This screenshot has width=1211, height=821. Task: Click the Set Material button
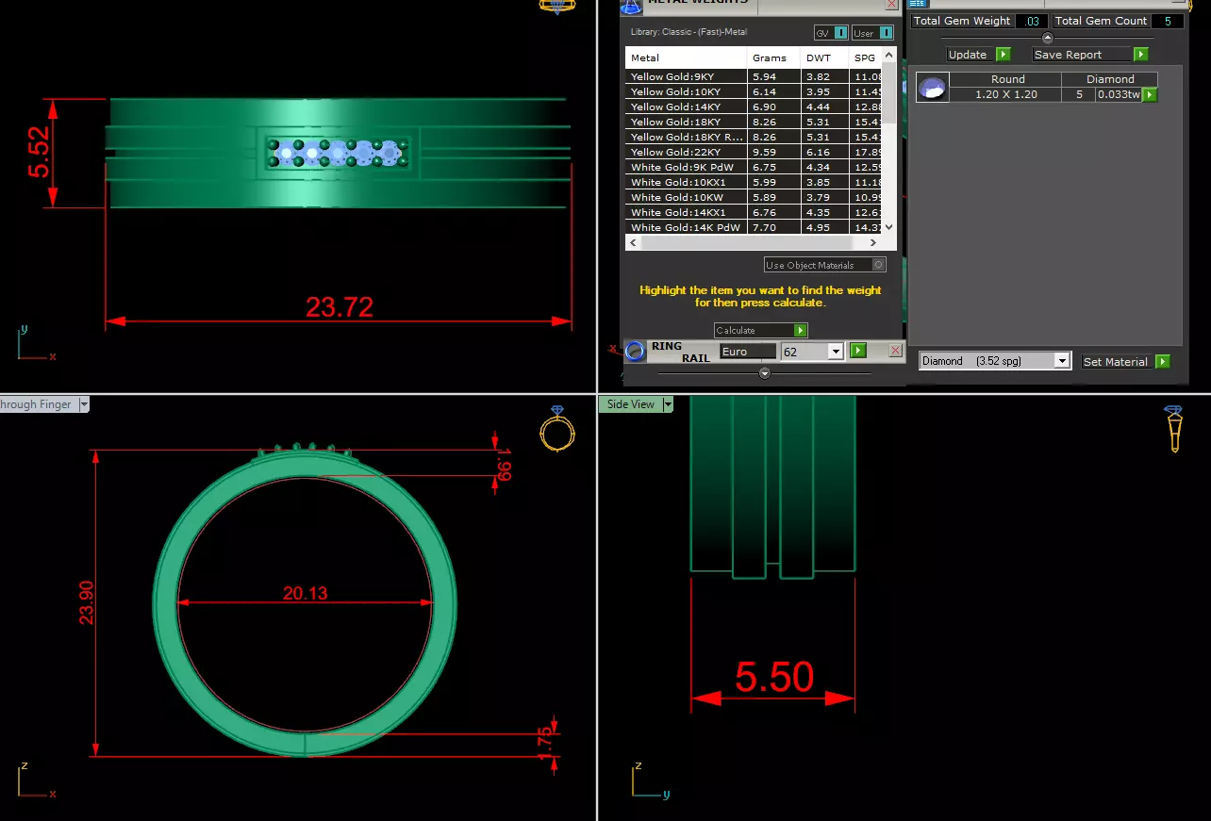tap(1125, 361)
